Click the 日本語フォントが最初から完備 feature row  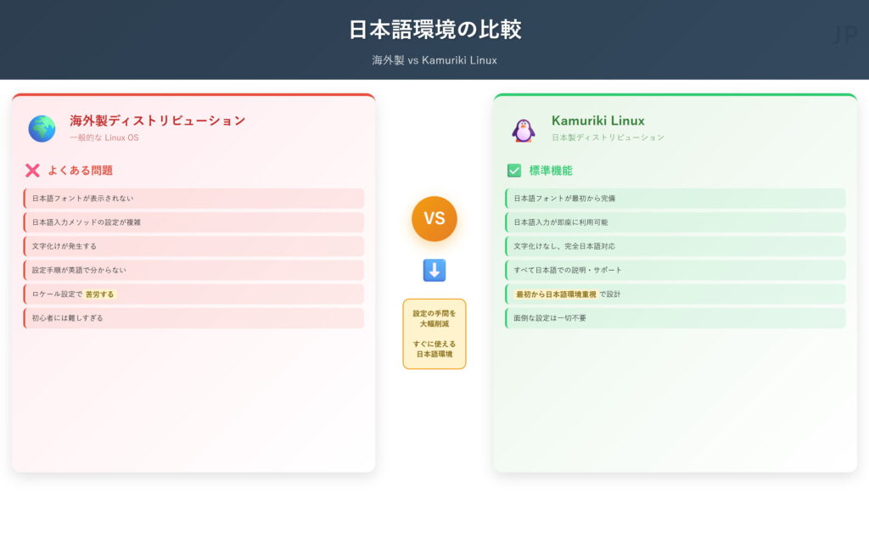pos(676,199)
